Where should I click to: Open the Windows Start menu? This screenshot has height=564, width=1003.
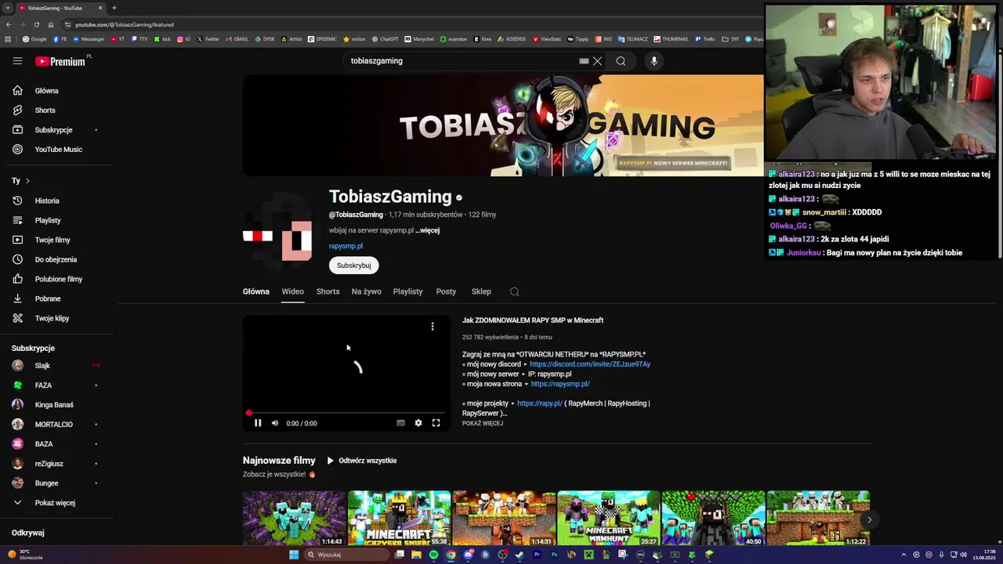pos(294,555)
